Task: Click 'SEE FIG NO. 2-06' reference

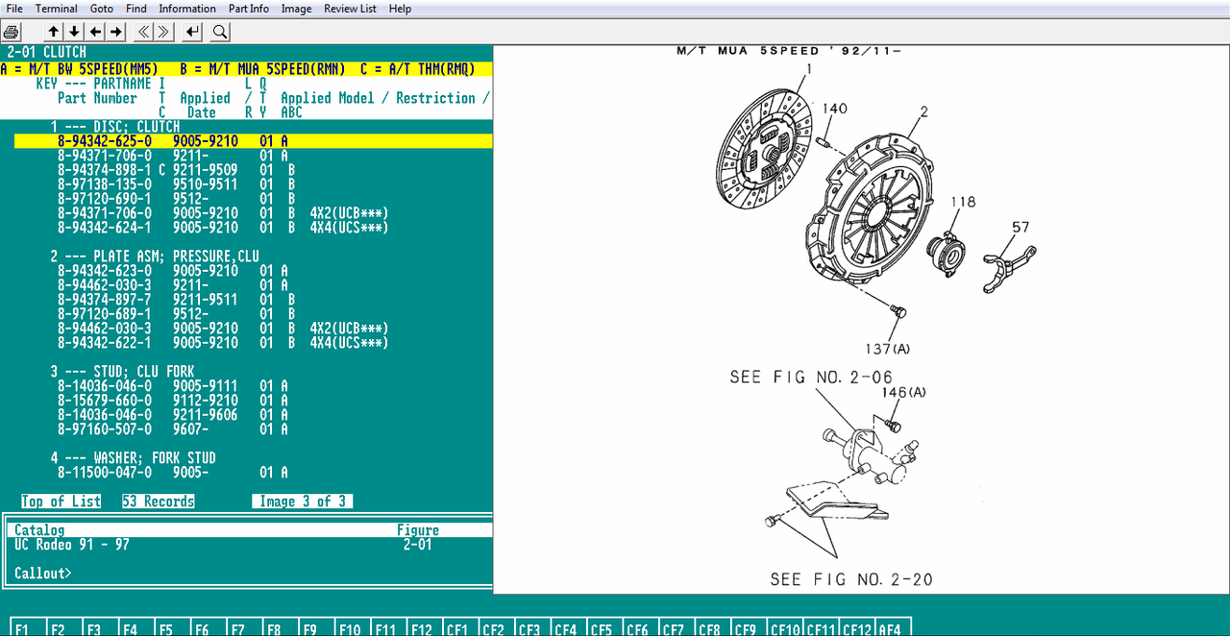Action: click(811, 378)
